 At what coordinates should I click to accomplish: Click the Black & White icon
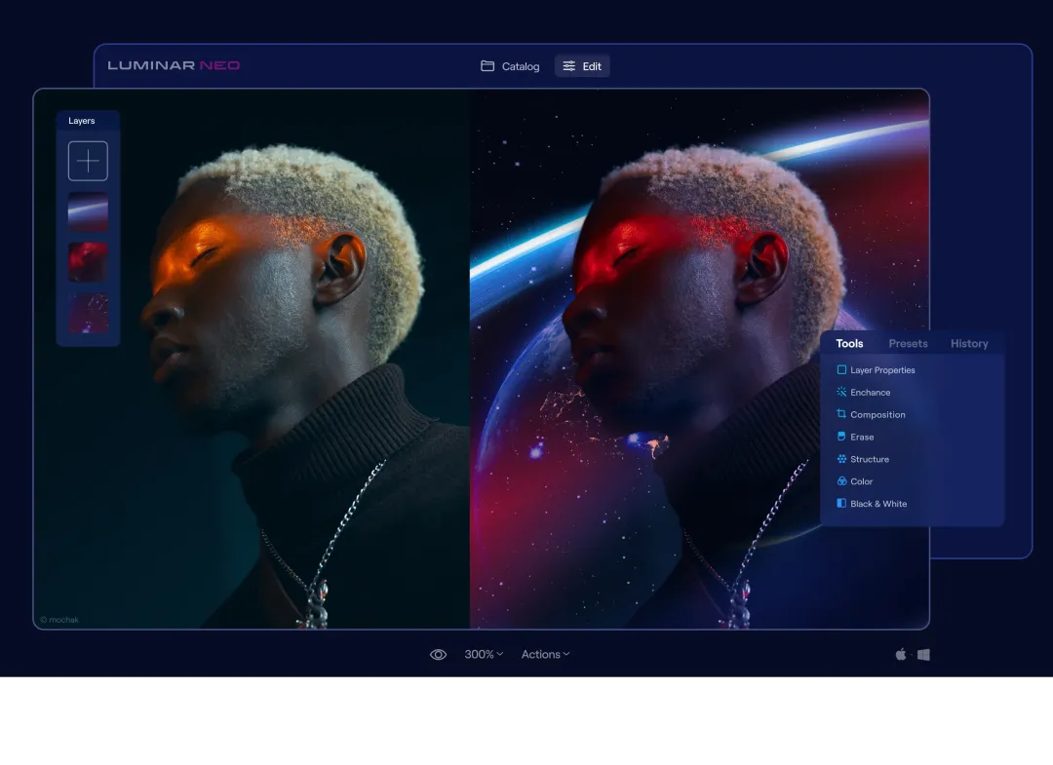pyautogui.click(x=841, y=503)
